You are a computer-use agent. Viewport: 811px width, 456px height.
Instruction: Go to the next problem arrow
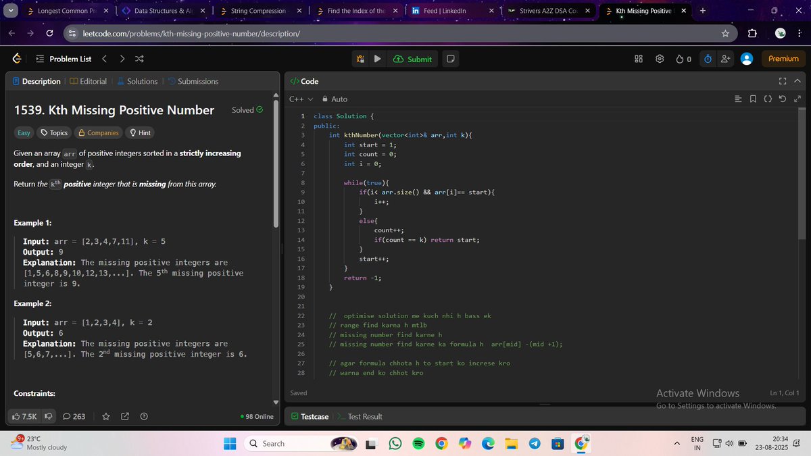tap(122, 59)
